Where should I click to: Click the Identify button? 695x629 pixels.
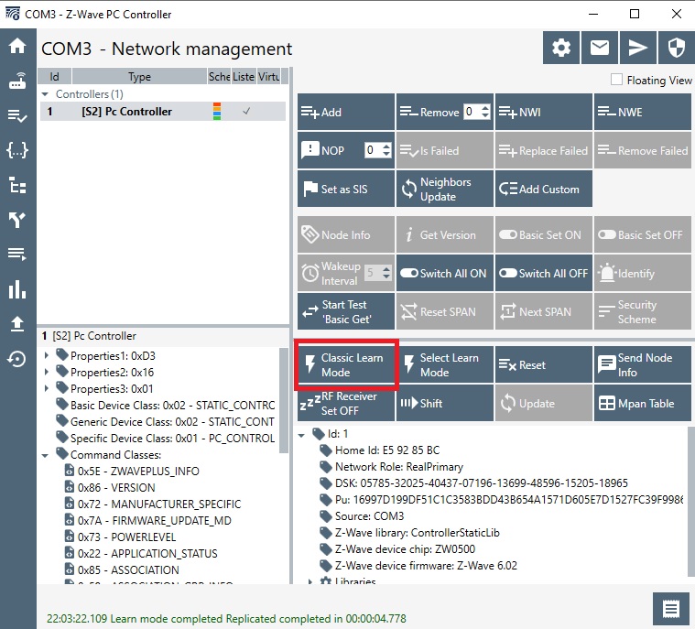642,273
